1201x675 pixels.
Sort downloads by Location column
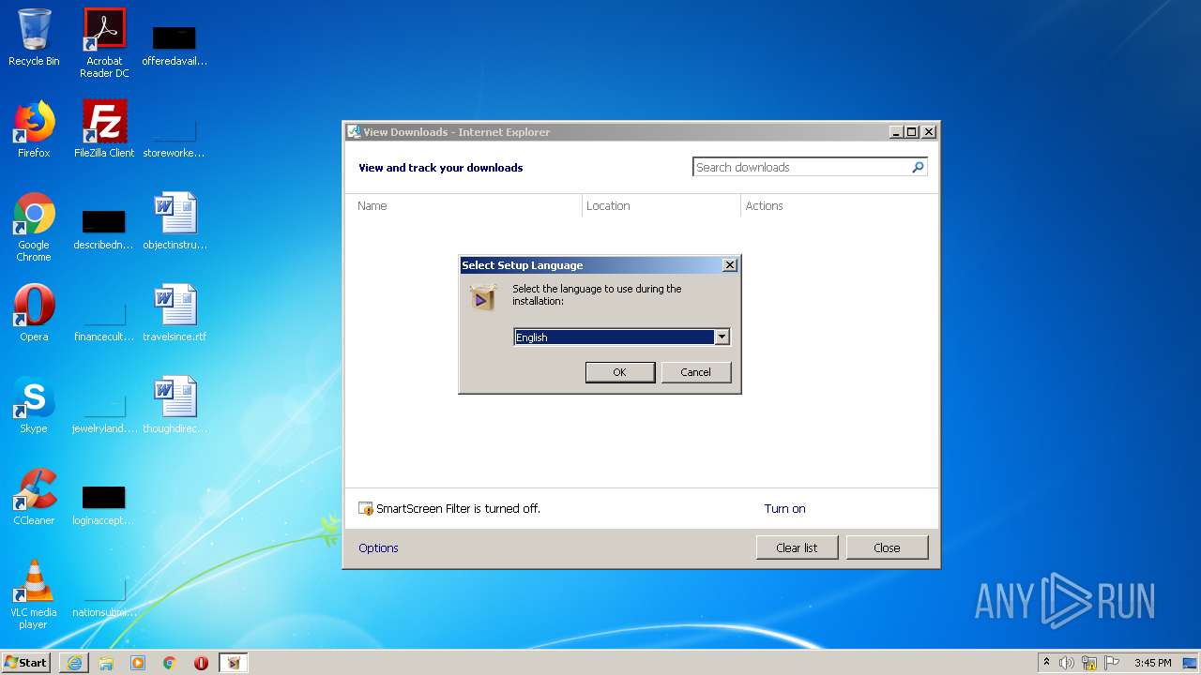pos(661,206)
